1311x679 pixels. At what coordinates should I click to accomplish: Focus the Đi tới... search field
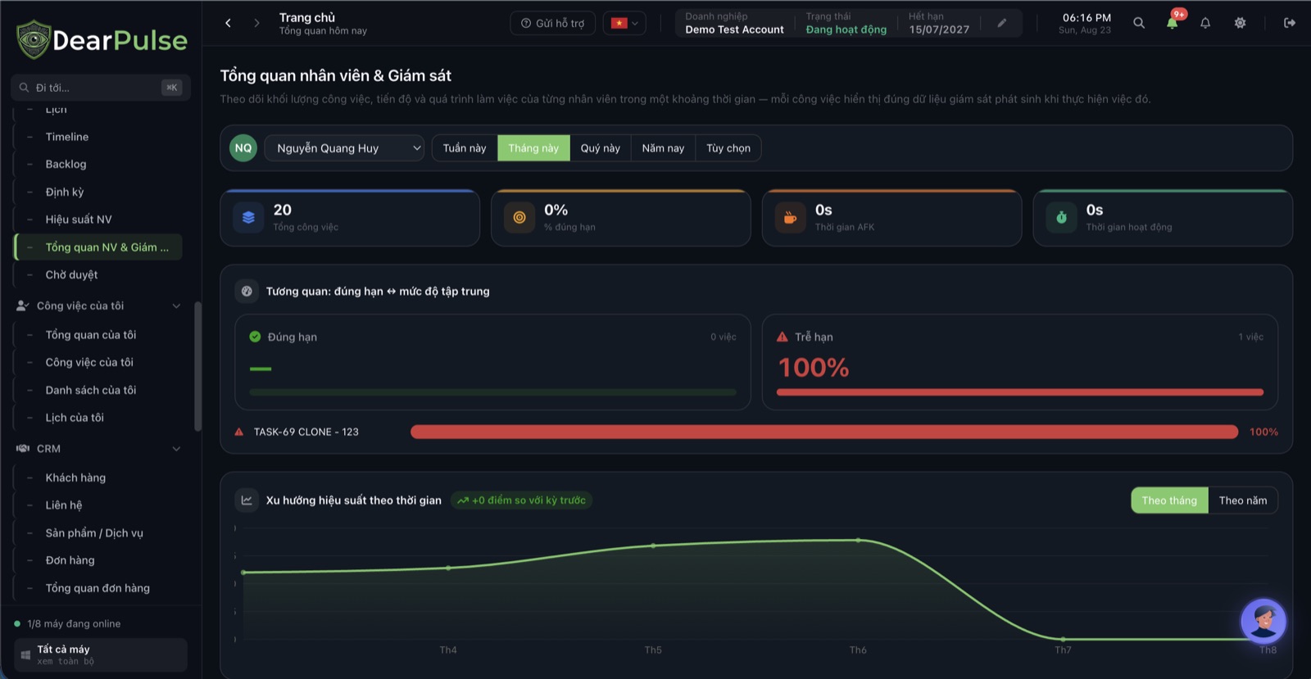coord(101,88)
